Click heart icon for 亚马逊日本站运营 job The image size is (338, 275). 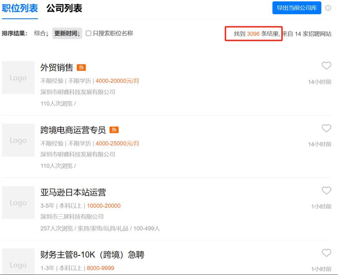pos(327,191)
